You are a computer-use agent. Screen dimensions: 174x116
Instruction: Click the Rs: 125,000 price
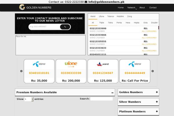click(103, 81)
